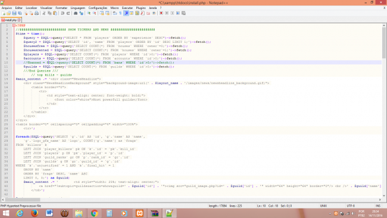The width and height of the screenshot is (387, 218).
Task: Open the Configurações menu
Action: click(x=98, y=8)
